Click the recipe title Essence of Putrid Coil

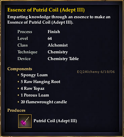pyautogui.click(x=46, y=10)
